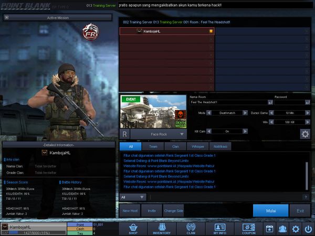315x236 pixels.
Task: Click the Invite button
Action: pyautogui.click(x=152, y=211)
